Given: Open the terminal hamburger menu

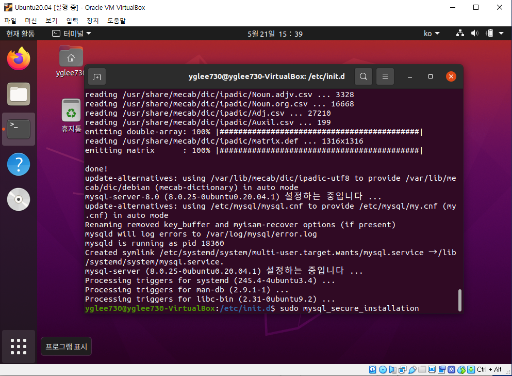Looking at the screenshot, I should click(x=385, y=76).
